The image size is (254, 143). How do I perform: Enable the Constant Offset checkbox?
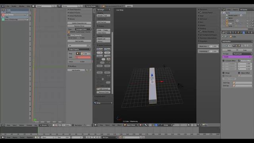[x=223, y=61]
